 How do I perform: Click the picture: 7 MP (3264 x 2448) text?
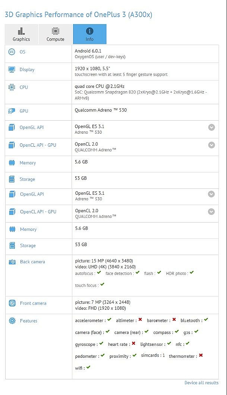103,302
